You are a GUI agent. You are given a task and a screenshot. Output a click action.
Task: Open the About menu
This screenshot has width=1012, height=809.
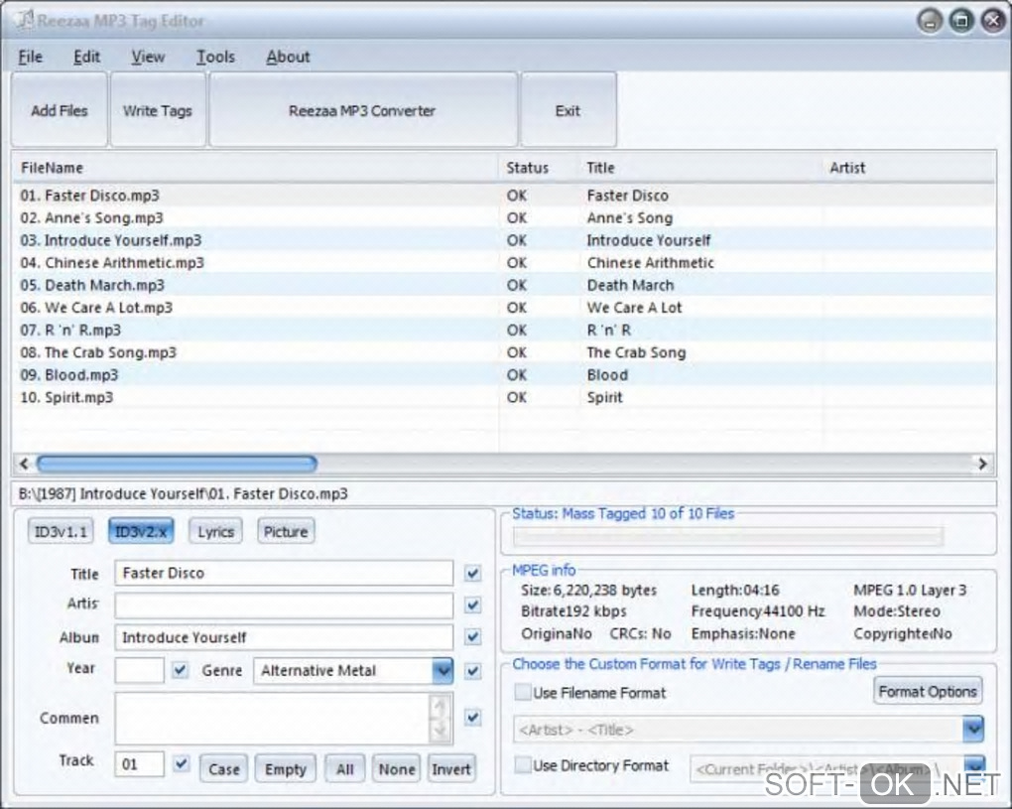pos(288,57)
